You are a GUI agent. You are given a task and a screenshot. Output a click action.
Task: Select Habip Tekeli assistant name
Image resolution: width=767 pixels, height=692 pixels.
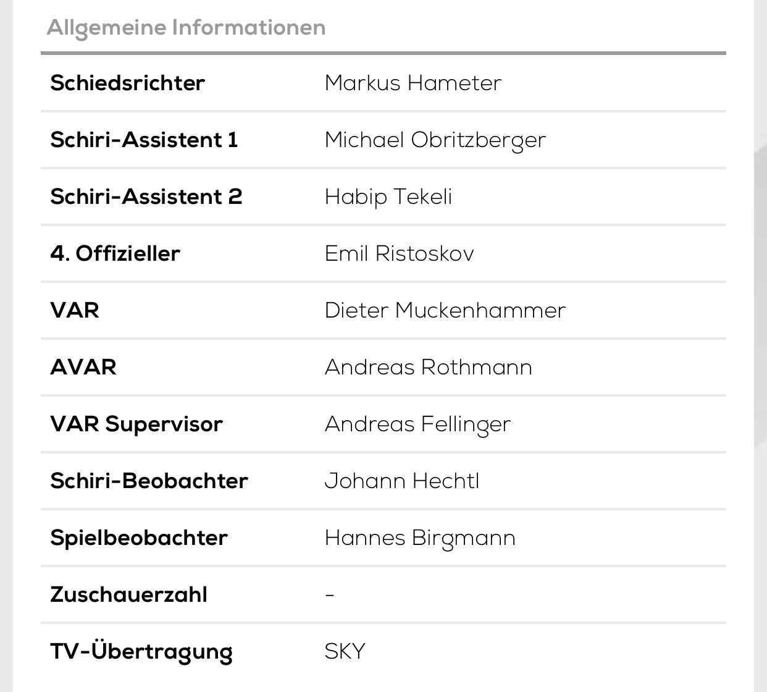tap(388, 197)
